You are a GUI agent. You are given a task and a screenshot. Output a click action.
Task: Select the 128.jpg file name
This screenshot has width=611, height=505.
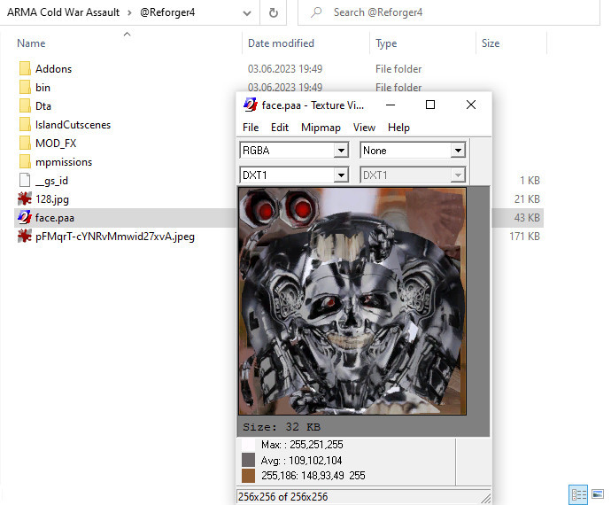click(x=52, y=199)
